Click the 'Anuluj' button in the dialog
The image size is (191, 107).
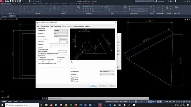click(x=103, y=86)
